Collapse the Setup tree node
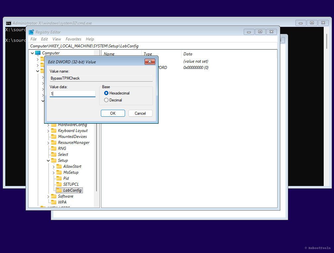Viewport: 334px width, 253px height. pyautogui.click(x=48, y=160)
